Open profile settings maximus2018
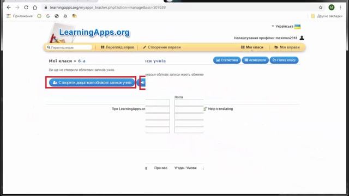Viewport: 349px width, 196px height. (x=266, y=38)
